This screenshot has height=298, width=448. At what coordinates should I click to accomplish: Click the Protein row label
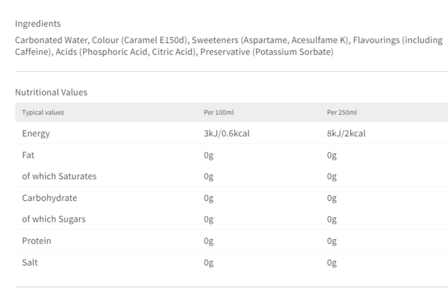[x=37, y=241]
